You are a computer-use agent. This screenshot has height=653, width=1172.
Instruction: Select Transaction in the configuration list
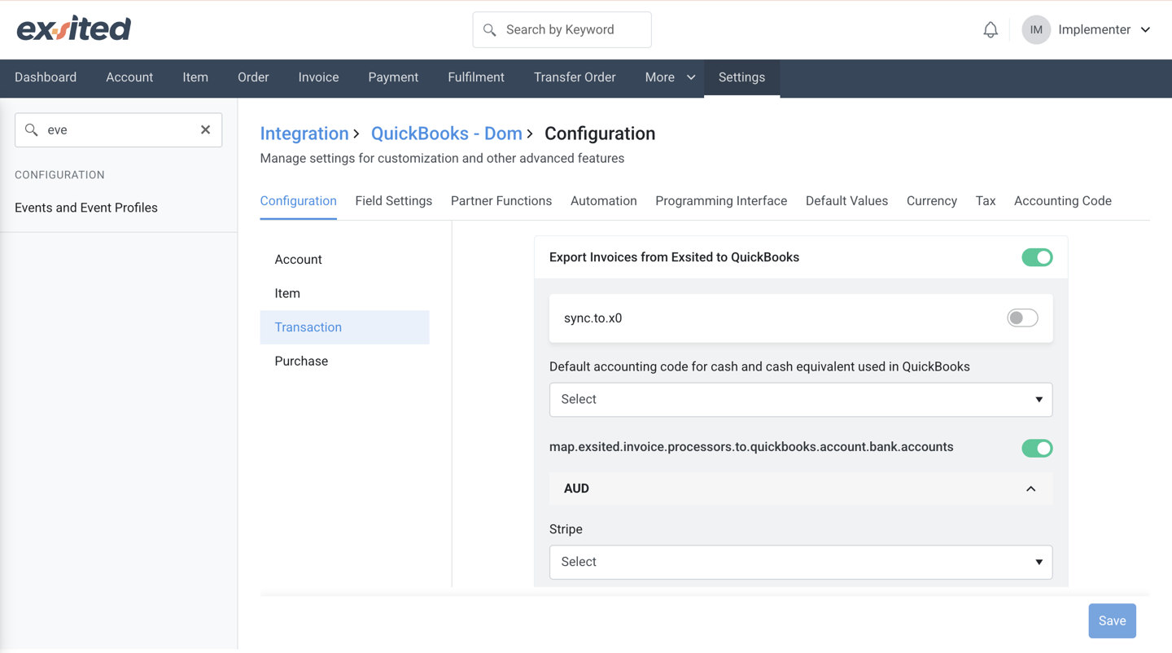tap(344, 327)
